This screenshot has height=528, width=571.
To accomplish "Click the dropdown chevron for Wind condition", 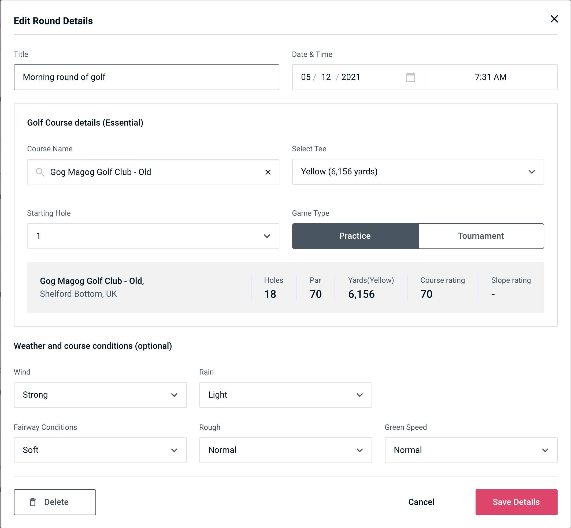I will [175, 395].
